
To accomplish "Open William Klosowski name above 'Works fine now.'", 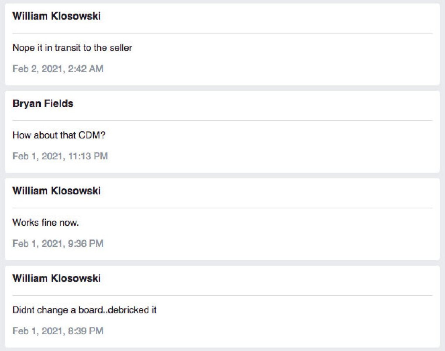I will [x=56, y=191].
